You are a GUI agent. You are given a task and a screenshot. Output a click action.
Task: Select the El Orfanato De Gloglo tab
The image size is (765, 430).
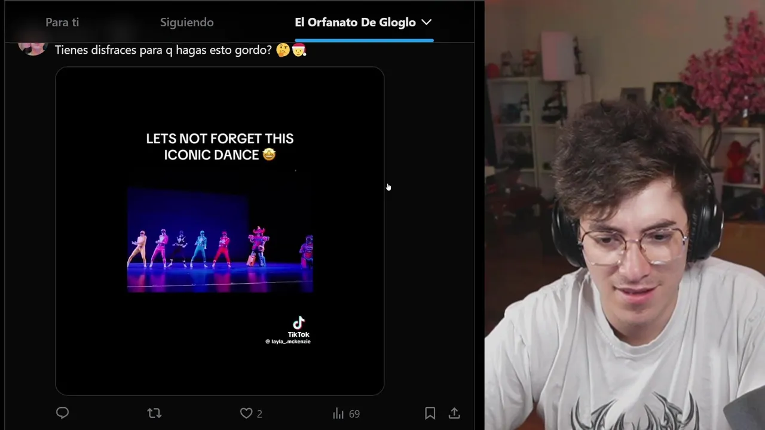pos(355,22)
